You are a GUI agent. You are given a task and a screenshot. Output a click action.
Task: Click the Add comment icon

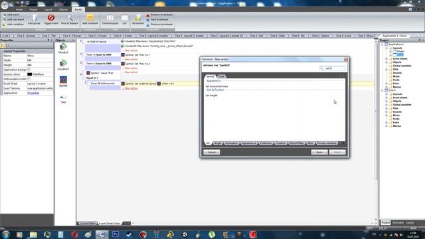pos(90,18)
